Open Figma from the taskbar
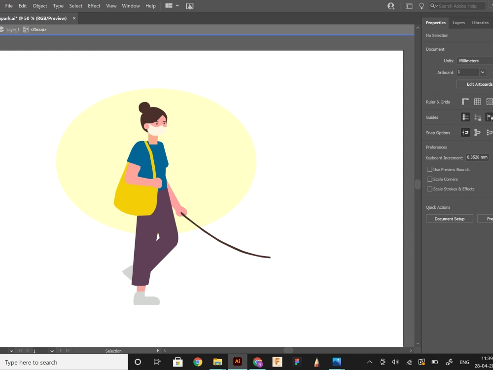493x370 pixels. [297, 362]
